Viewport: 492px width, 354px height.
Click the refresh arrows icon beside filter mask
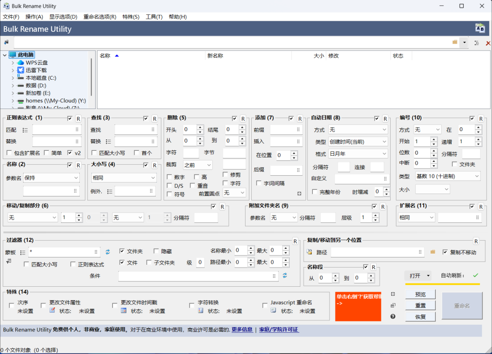tap(108, 252)
